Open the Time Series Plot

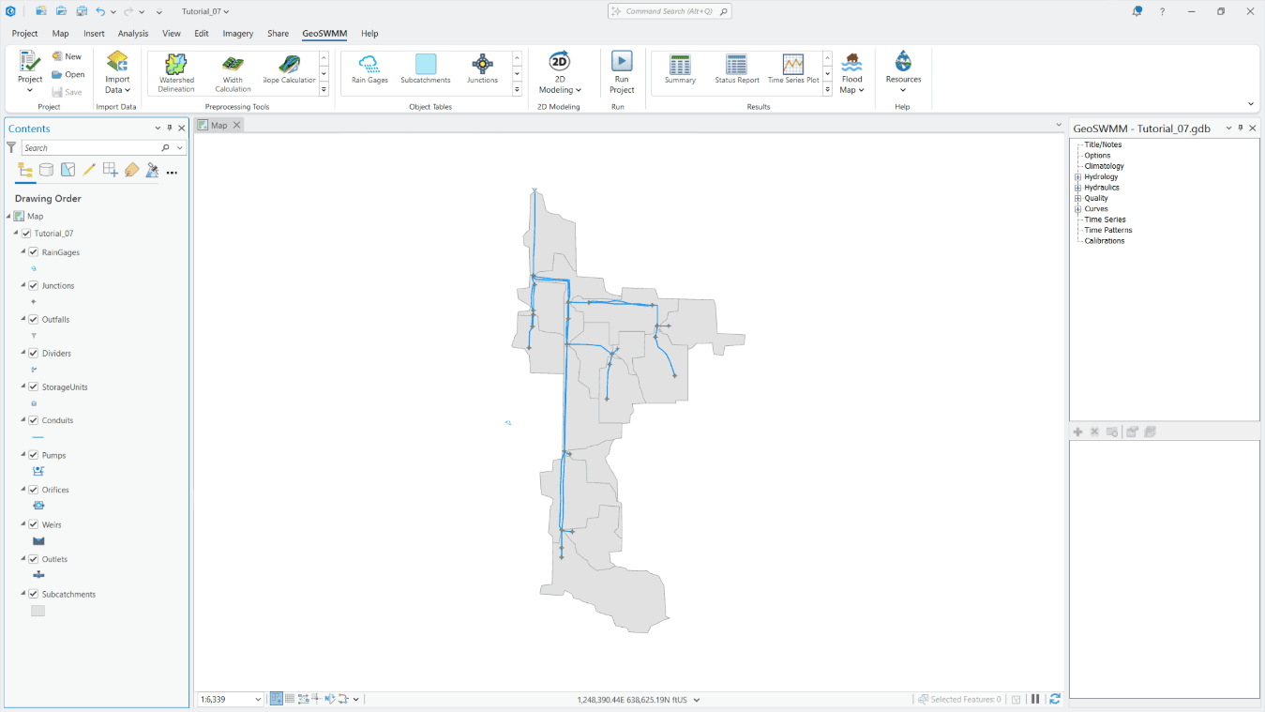(x=792, y=72)
